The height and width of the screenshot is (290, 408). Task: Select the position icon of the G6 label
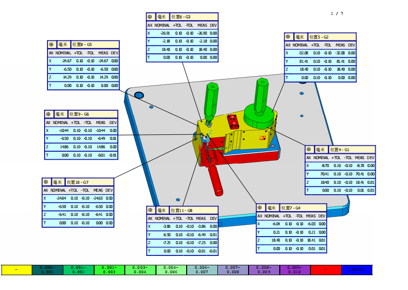[x=49, y=114]
